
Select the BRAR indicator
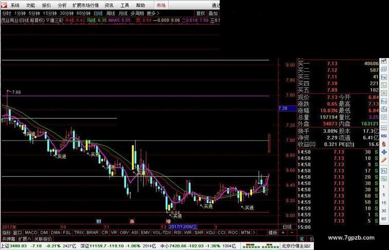tap(92, 233)
